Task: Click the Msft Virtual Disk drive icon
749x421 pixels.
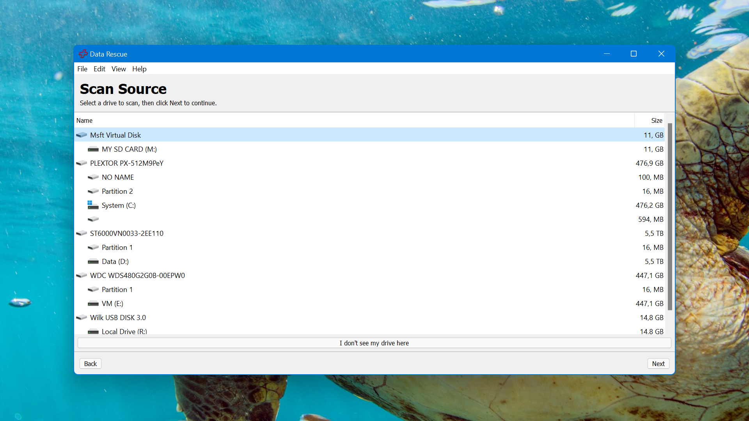Action: [x=82, y=135]
